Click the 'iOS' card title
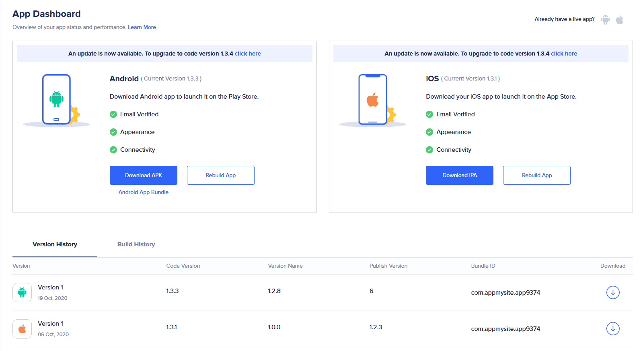Viewport: 643px width, 351px height. pos(432,78)
